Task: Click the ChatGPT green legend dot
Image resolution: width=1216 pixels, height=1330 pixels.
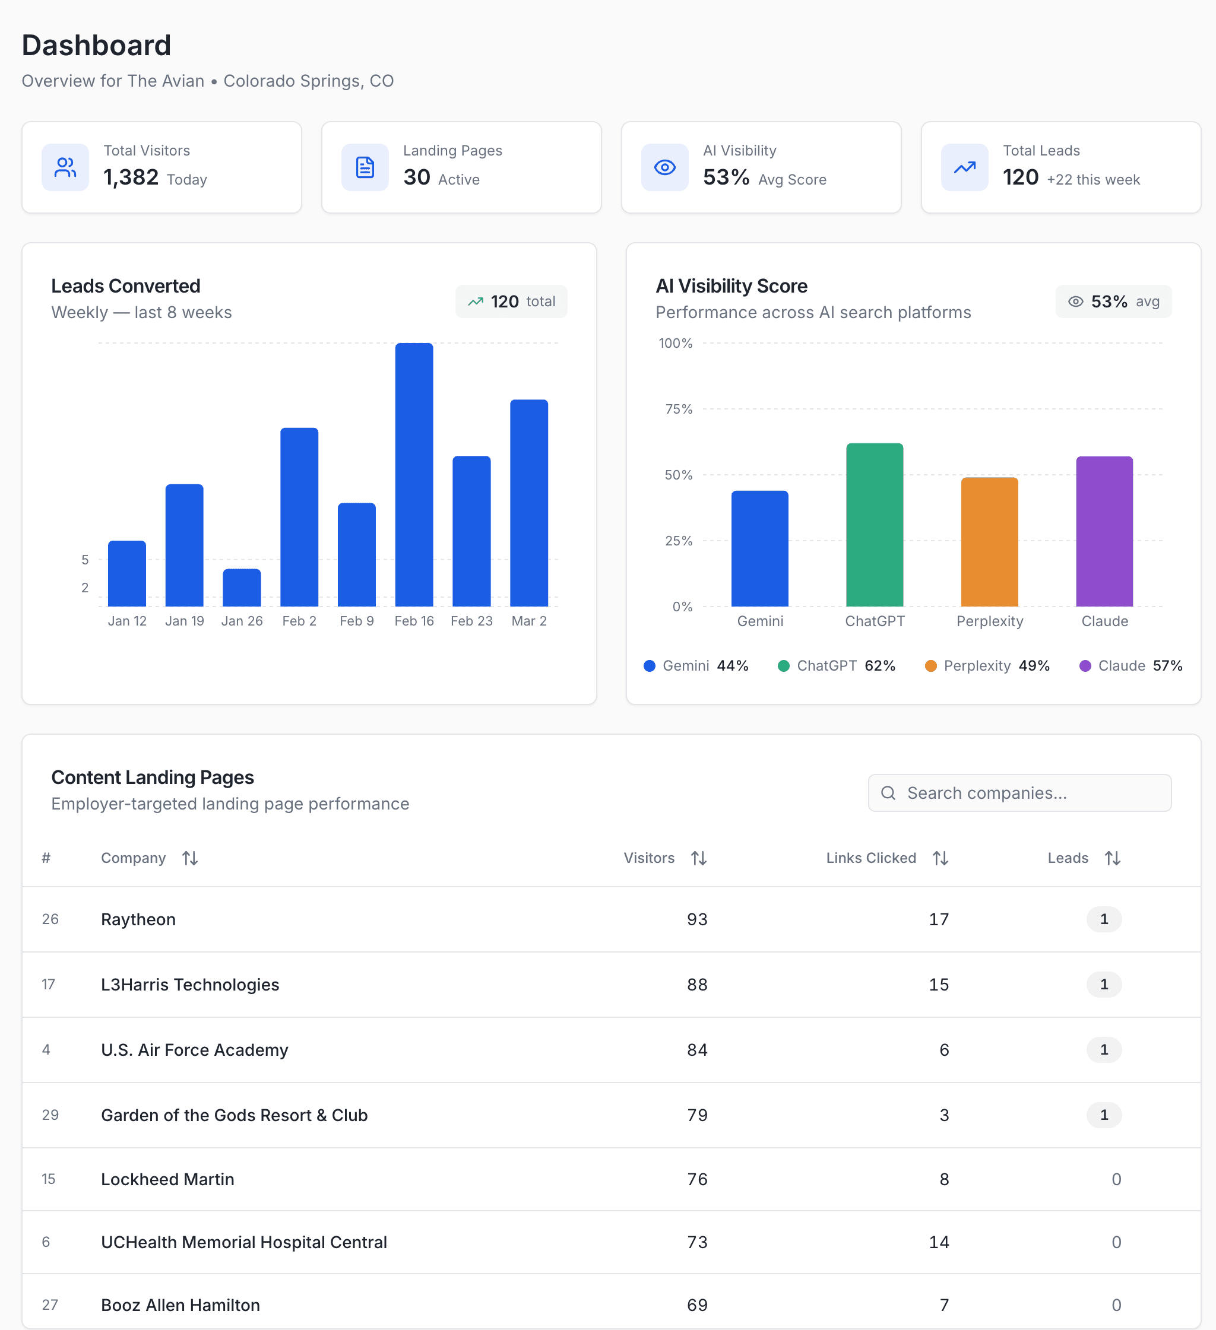Action: (784, 666)
